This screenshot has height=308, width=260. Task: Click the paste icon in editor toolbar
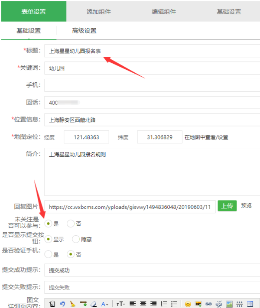coord(52,304)
